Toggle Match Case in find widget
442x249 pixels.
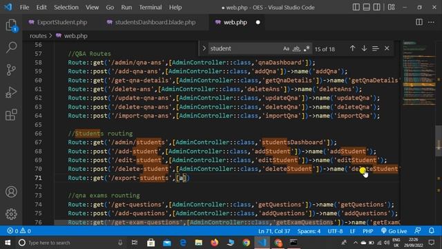pos(286,48)
